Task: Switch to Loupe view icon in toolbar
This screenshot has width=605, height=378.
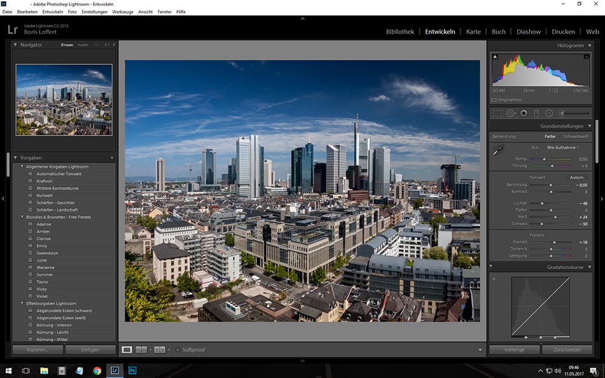Action: click(x=127, y=349)
